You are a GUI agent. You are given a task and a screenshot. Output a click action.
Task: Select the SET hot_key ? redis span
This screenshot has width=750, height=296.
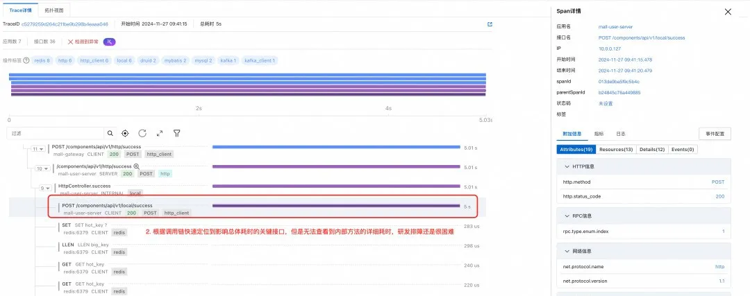[85, 225]
